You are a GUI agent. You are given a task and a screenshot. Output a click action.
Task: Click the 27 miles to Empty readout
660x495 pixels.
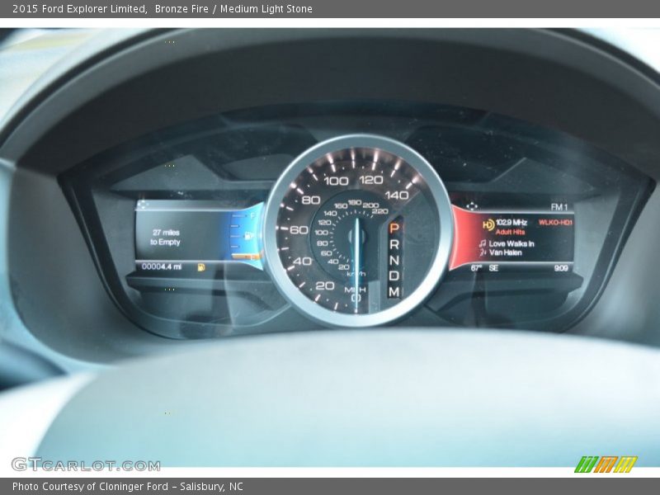tap(165, 235)
